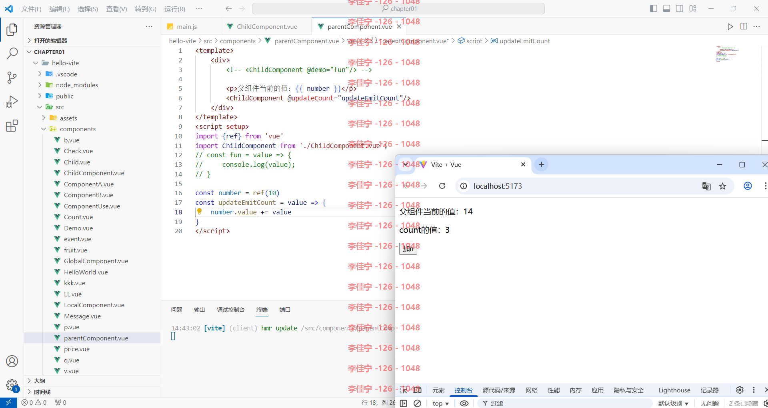This screenshot has height=408, width=768.
Task: Close the Vite + Vue browser tab
Action: pos(523,164)
